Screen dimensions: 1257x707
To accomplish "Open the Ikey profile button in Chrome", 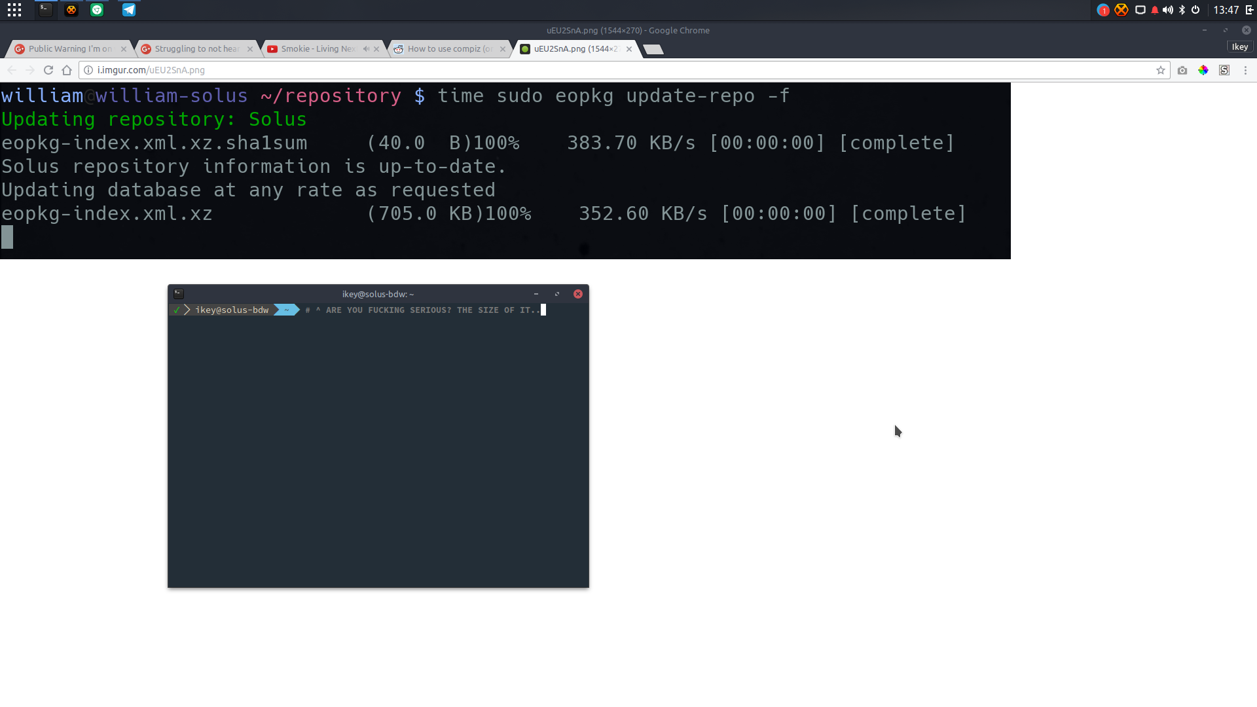I will click(x=1240, y=46).
